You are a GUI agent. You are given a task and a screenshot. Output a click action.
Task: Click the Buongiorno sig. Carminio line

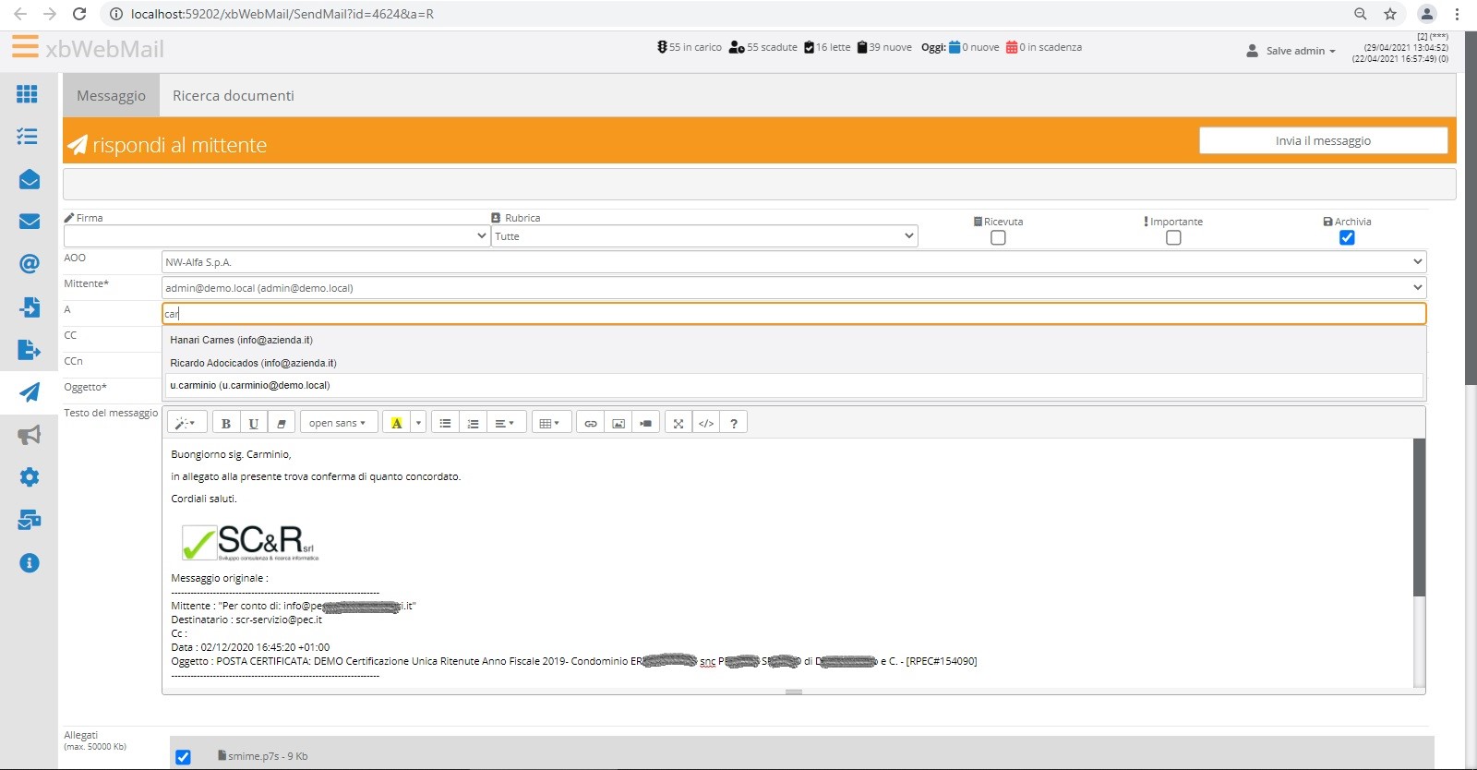tap(231, 454)
